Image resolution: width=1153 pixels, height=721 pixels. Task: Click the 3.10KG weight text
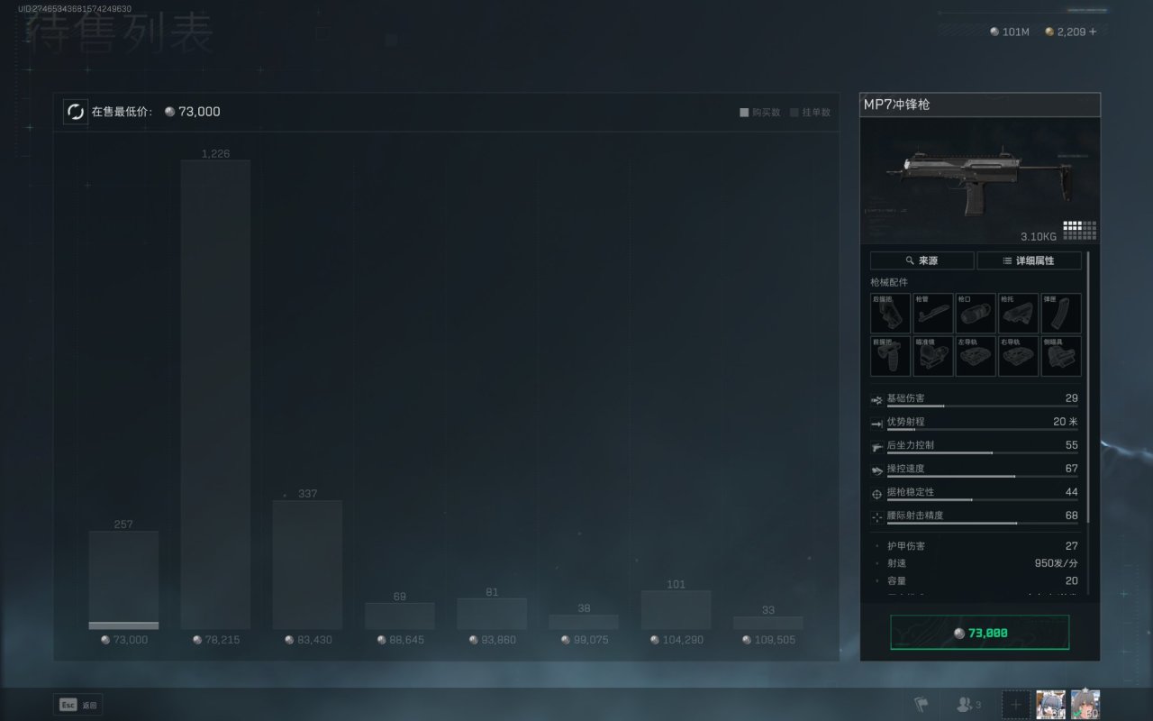click(x=1038, y=236)
